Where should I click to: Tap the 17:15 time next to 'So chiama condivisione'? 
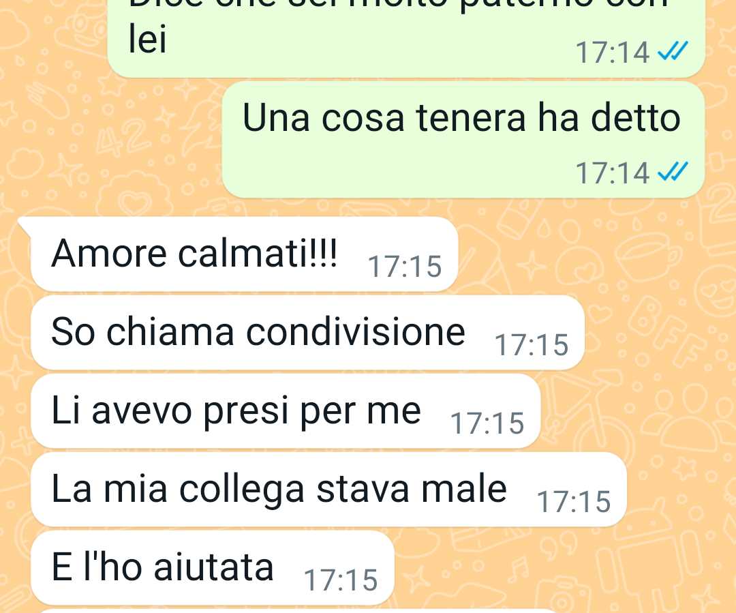(532, 345)
